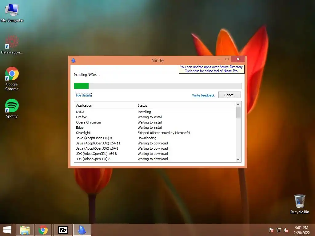Open Chrome from the taskbar
315x236 pixels.
(43, 230)
